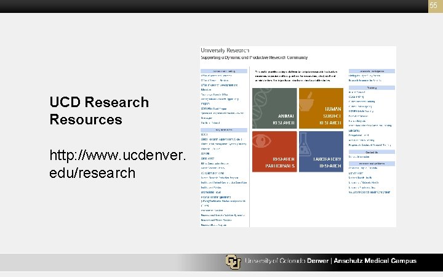
Task: Open the Laboratory Research tile
Action: tap(321, 151)
